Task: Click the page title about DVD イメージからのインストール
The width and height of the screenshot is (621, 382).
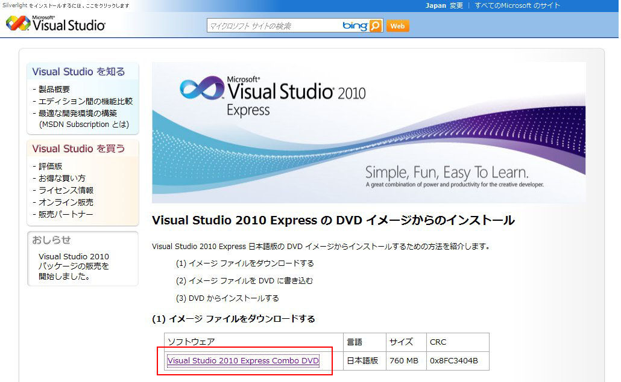Action: [333, 220]
